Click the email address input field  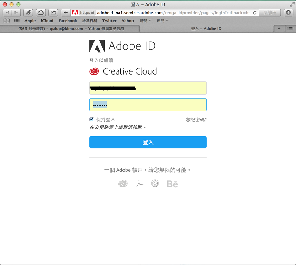point(148,88)
